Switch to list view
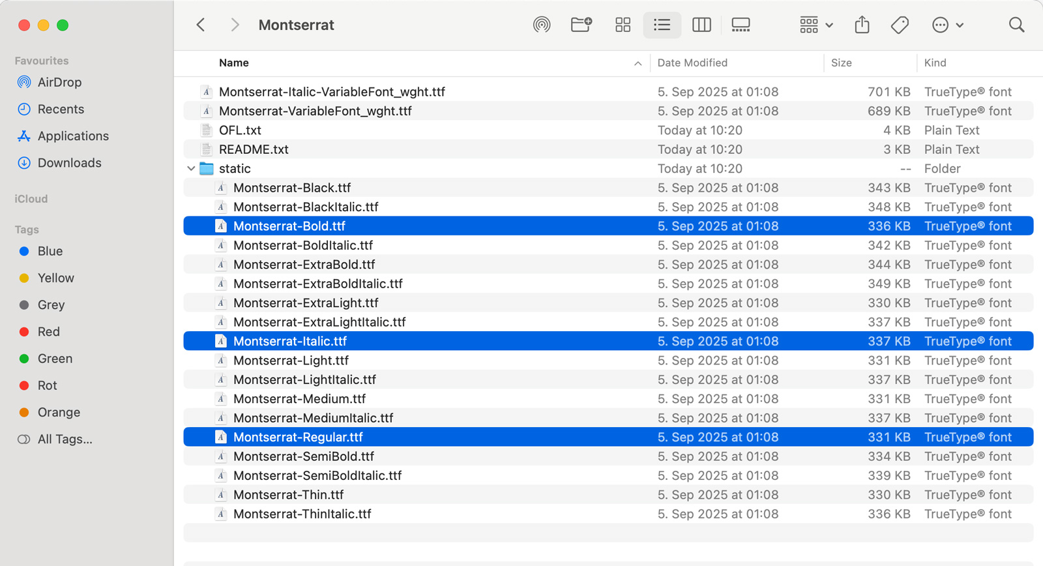Screen dimensions: 1043x566 tap(662, 25)
